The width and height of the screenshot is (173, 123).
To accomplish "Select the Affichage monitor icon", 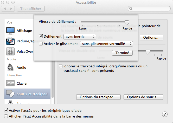I will (10, 31).
